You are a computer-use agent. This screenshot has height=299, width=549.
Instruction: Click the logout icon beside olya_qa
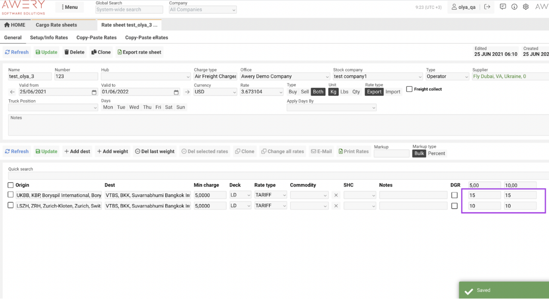[487, 7]
